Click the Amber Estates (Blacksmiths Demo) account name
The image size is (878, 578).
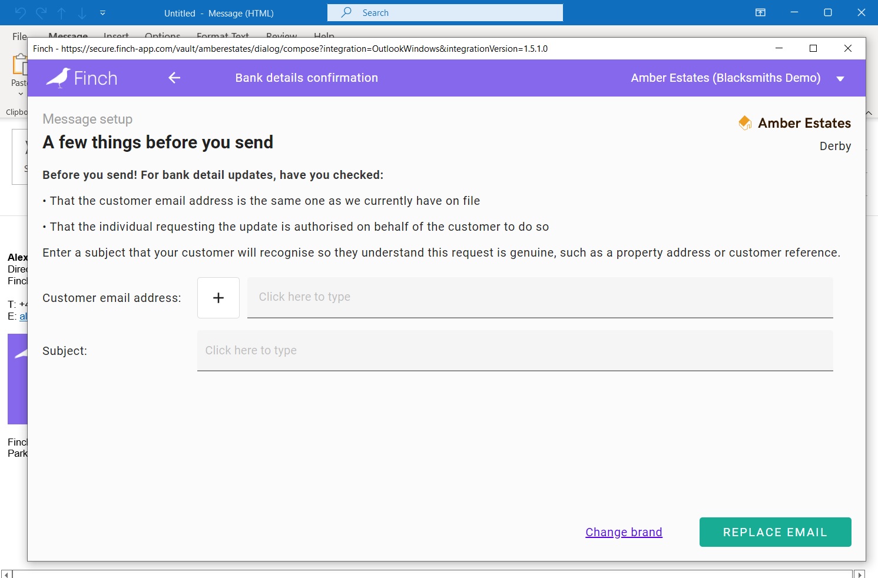click(x=725, y=78)
